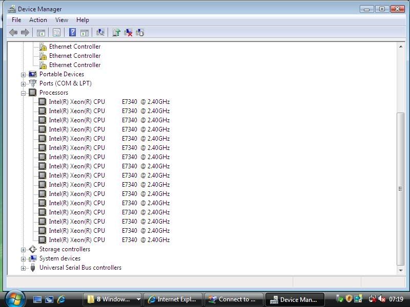This screenshot has width=410, height=307.
Task: Click the taskbar clock showing 07:19
Action: (396, 299)
